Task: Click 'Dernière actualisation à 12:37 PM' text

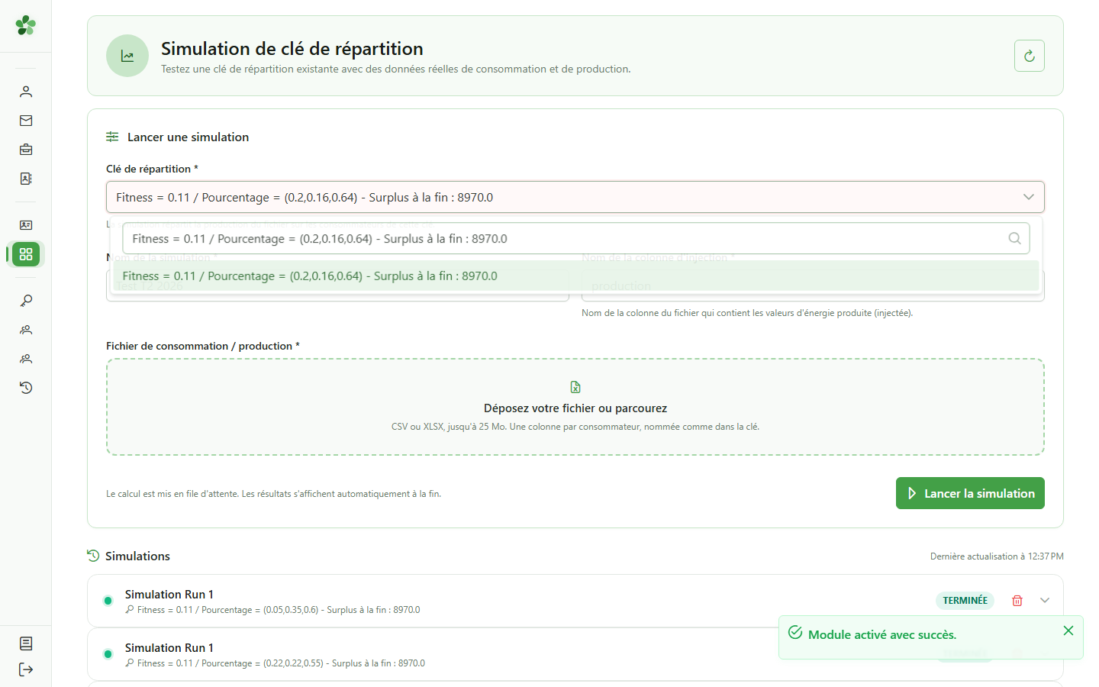Action: pyautogui.click(x=997, y=556)
